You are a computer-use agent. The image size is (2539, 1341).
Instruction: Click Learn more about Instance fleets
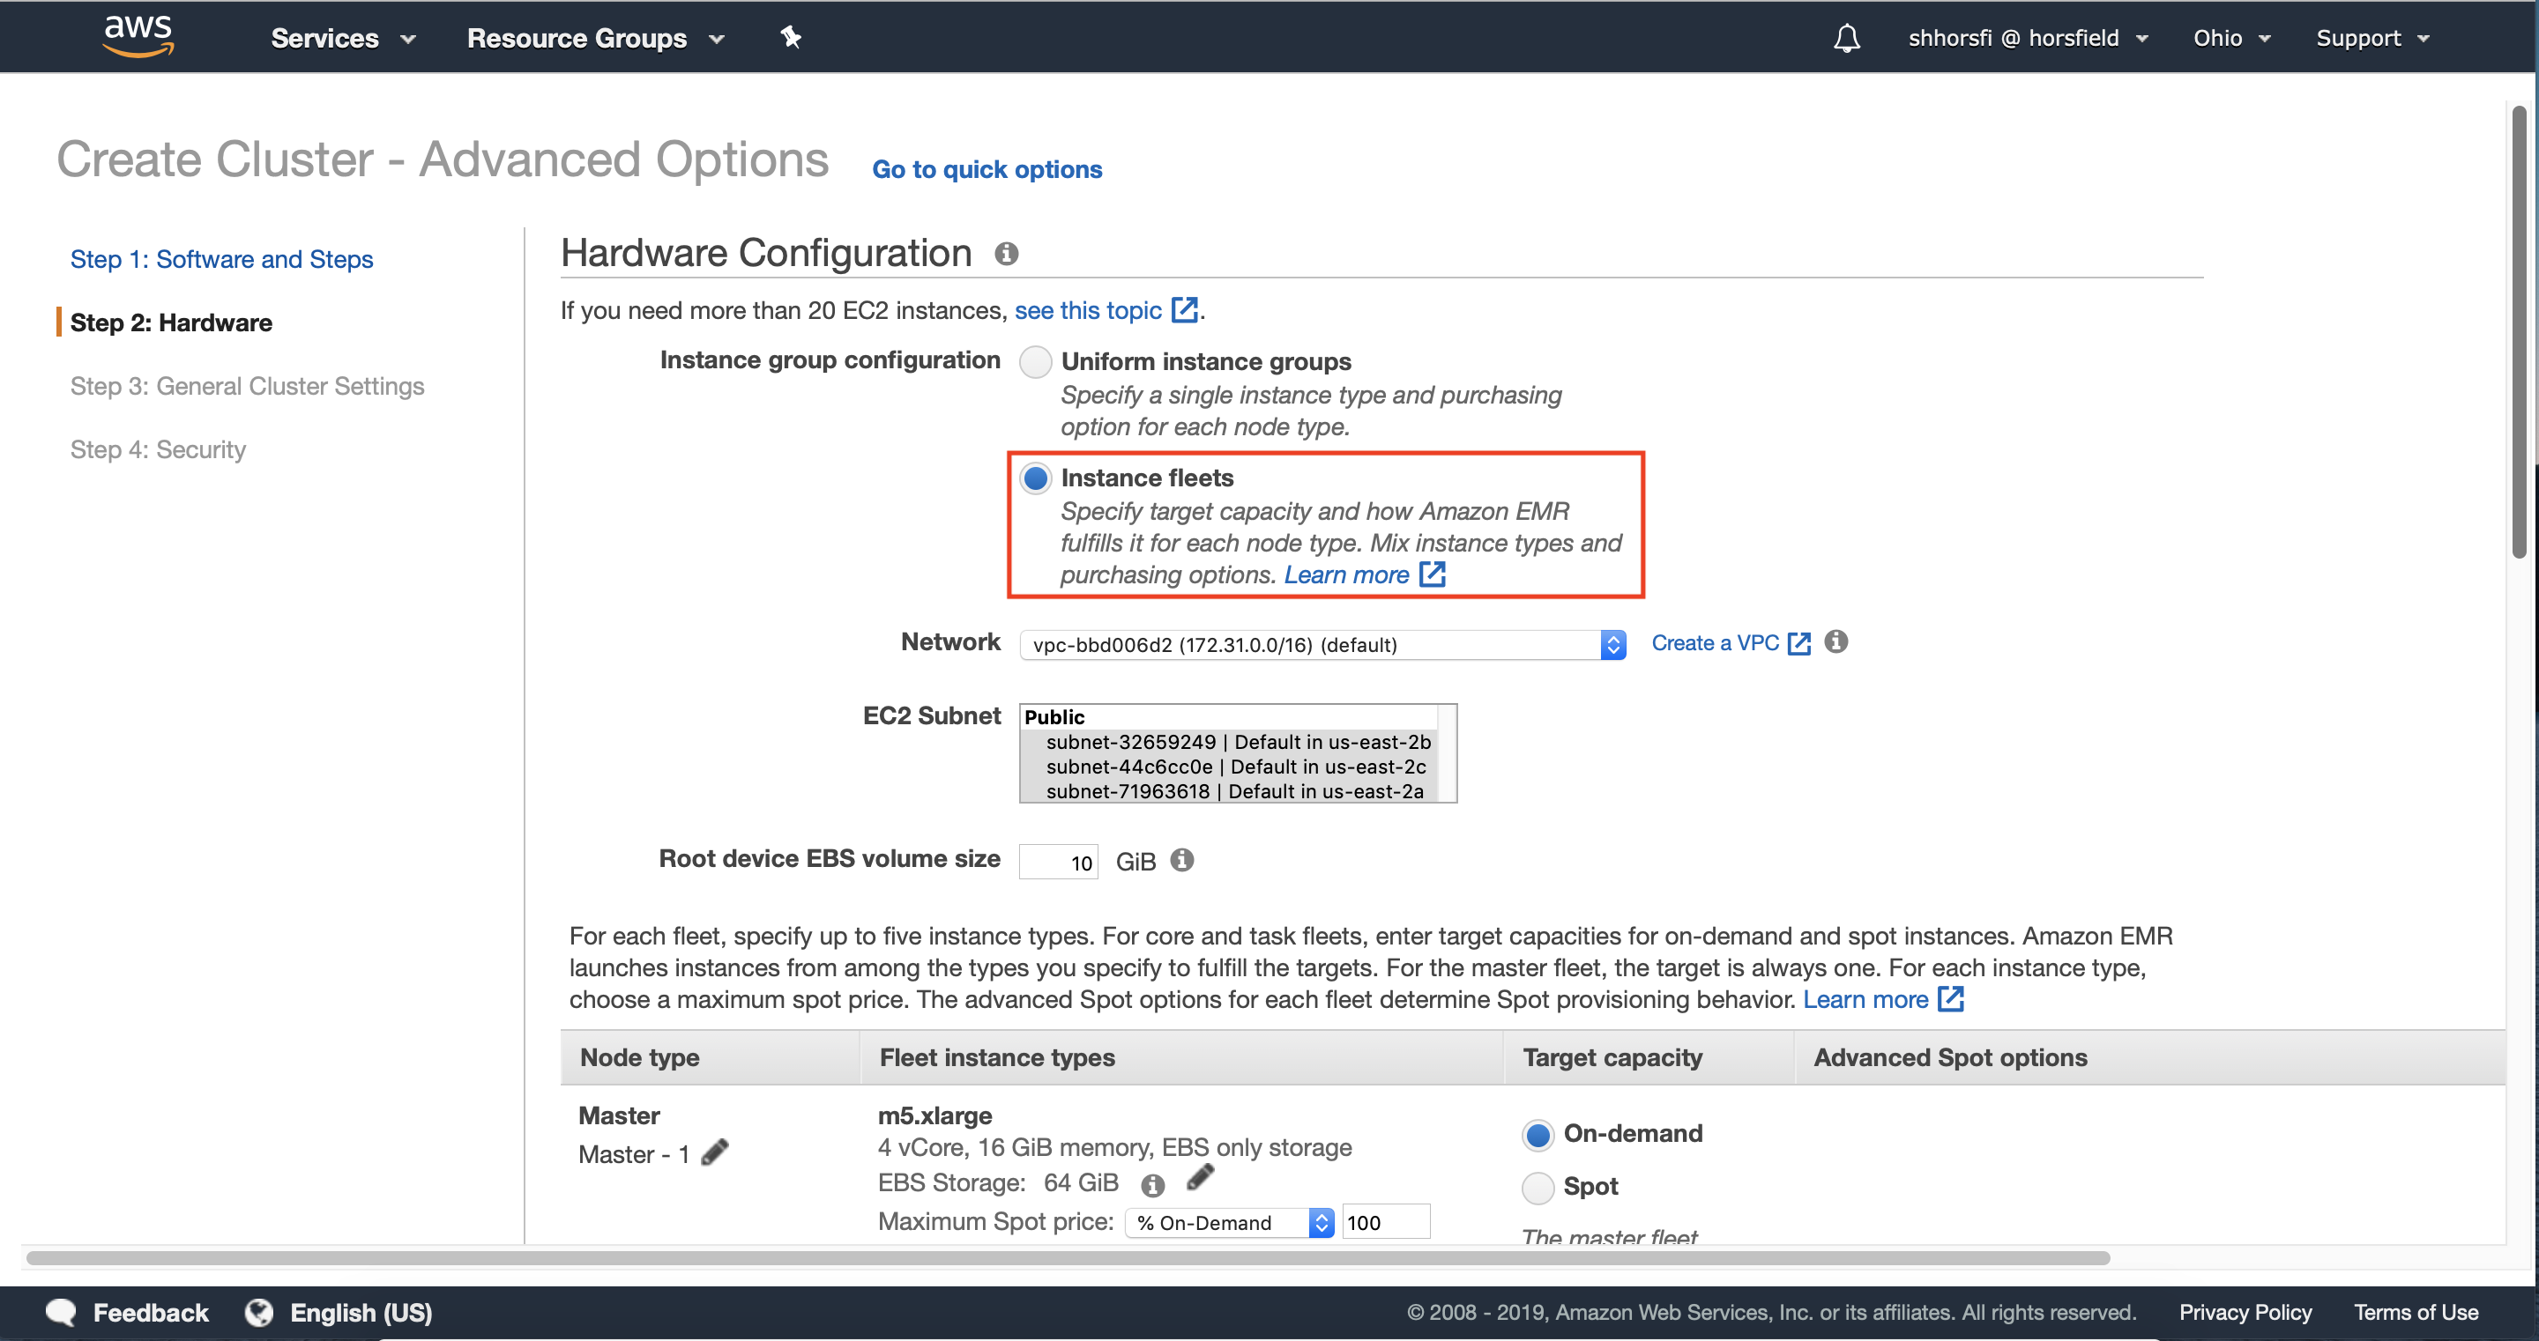[1345, 573]
